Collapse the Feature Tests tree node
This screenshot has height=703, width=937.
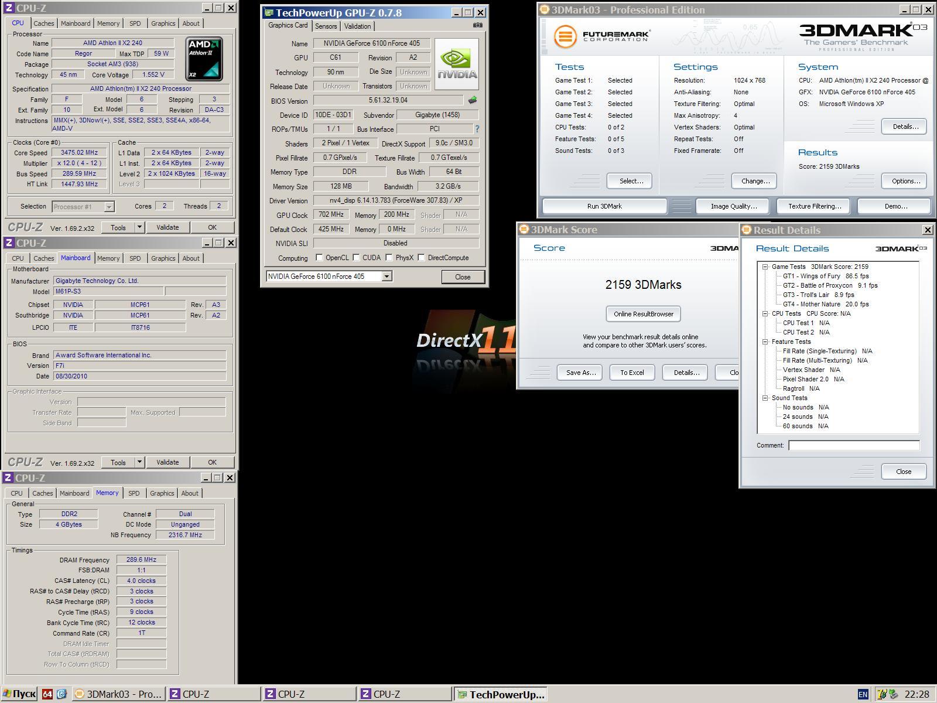click(x=765, y=342)
